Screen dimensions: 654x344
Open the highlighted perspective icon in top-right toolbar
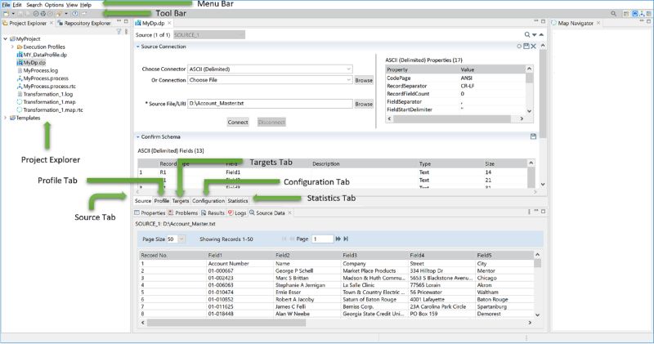pos(635,14)
